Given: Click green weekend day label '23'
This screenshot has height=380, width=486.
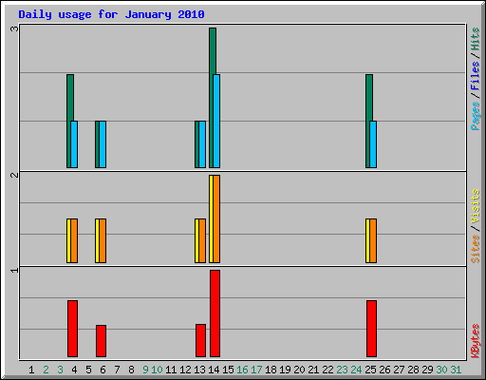Looking at the screenshot, I should (x=342, y=370).
